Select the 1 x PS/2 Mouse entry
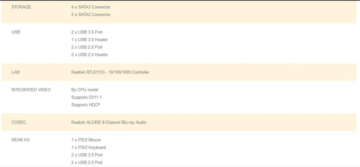 (x=86, y=140)
